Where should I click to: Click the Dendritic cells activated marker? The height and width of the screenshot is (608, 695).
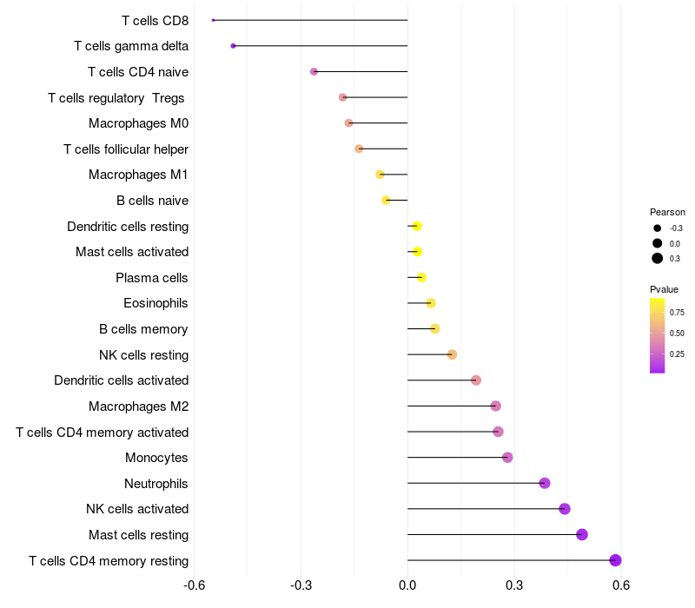476,380
